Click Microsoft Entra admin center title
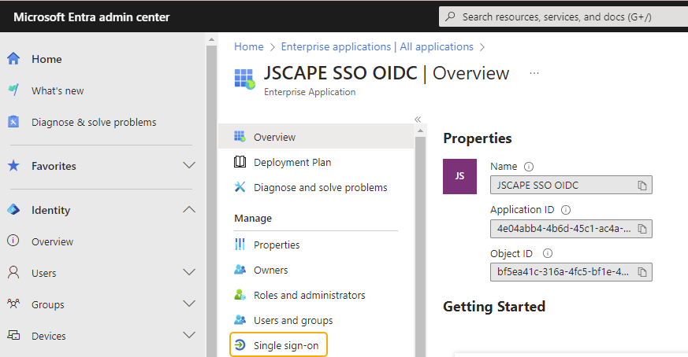Image resolution: width=688 pixels, height=357 pixels. [x=91, y=17]
